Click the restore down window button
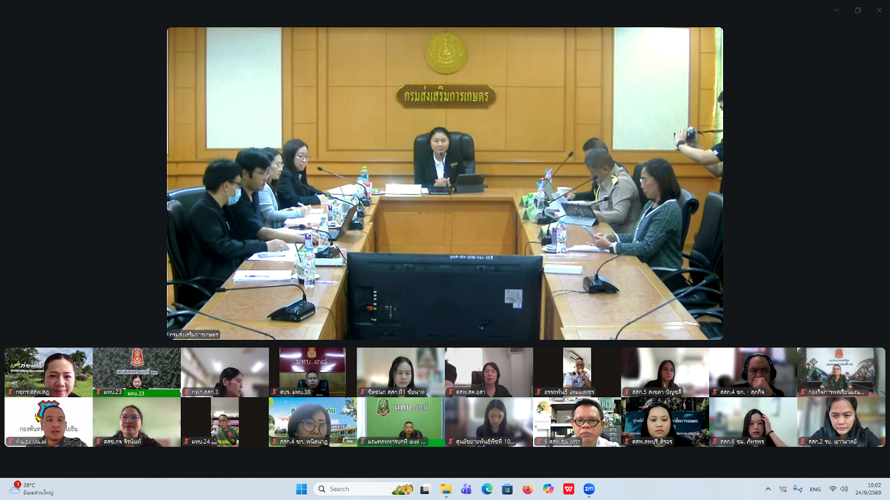 pos(858,10)
